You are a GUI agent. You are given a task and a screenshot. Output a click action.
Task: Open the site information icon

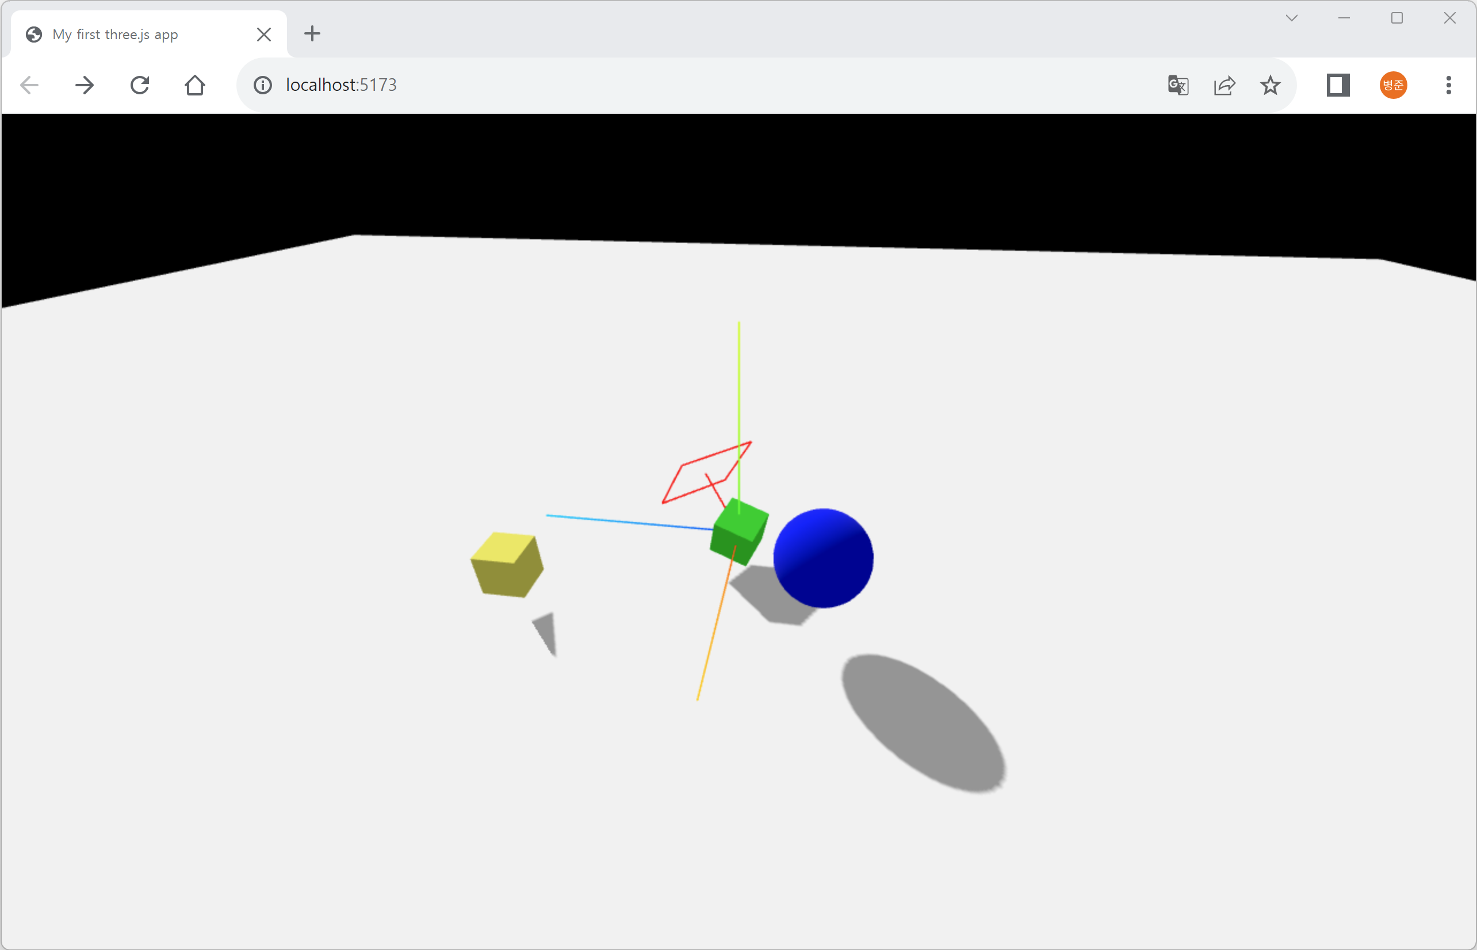coord(263,85)
